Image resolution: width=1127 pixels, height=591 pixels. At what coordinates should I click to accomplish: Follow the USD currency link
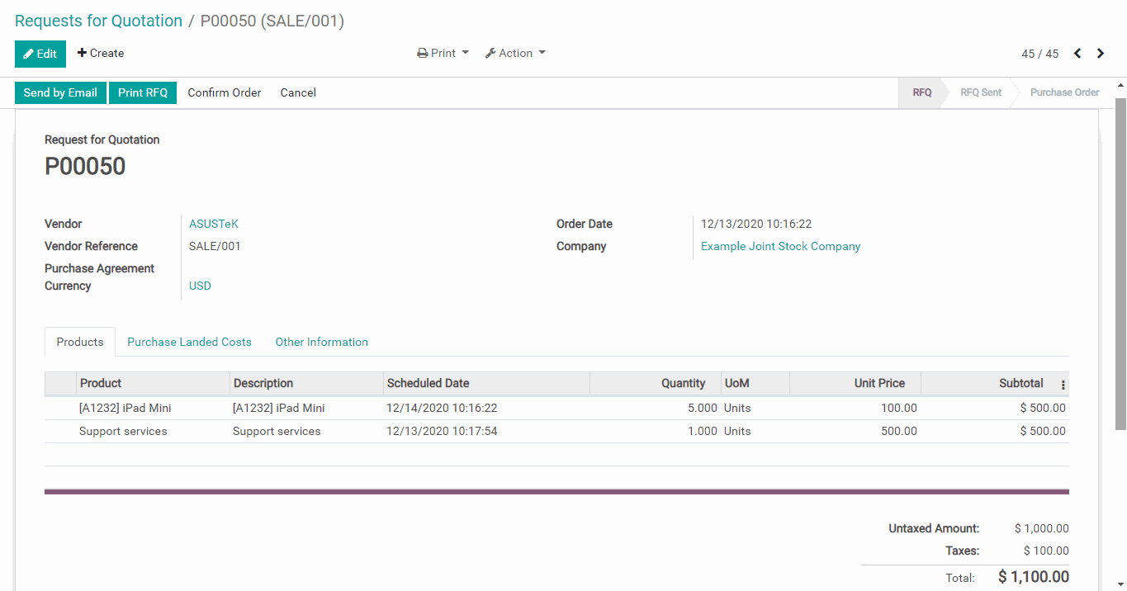coord(200,286)
